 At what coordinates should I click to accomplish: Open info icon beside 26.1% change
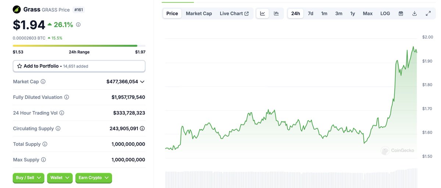coord(78,25)
